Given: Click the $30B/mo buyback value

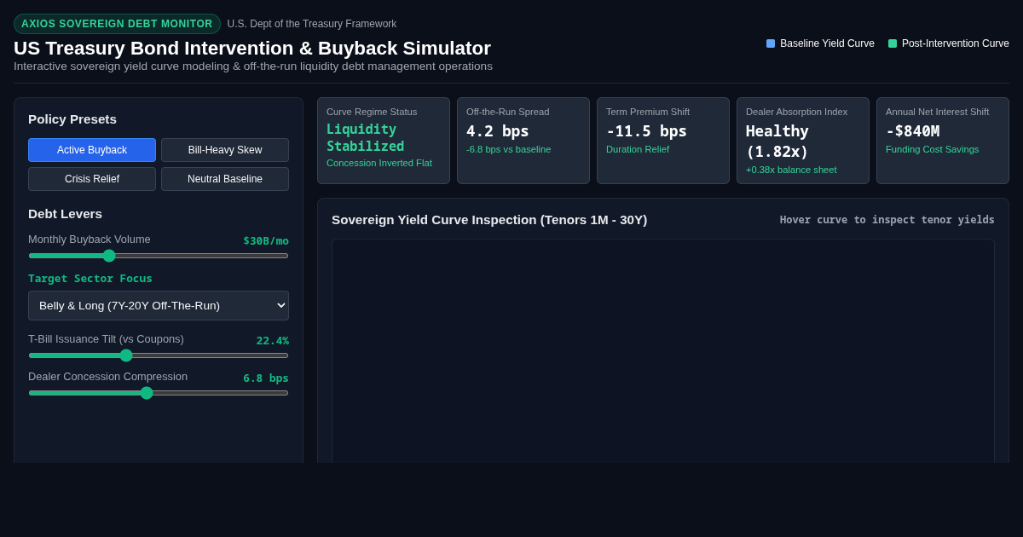Looking at the screenshot, I should 266,240.
